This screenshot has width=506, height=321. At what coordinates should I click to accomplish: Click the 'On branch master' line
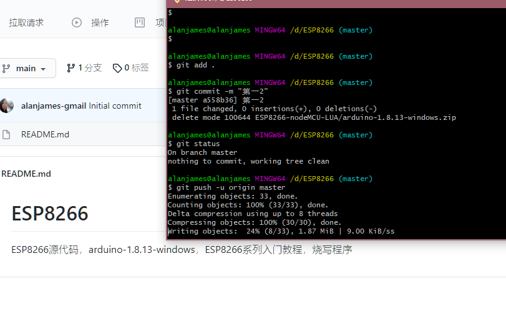[202, 152]
